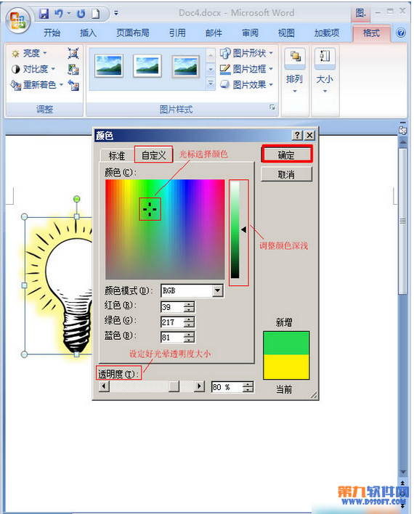The height and width of the screenshot is (514, 414).
Task: Open the 邮件 ribbon tab
Action: pyautogui.click(x=214, y=33)
